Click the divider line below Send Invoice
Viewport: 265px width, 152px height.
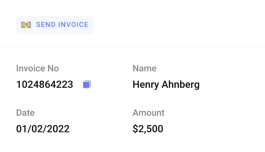click(x=132, y=47)
